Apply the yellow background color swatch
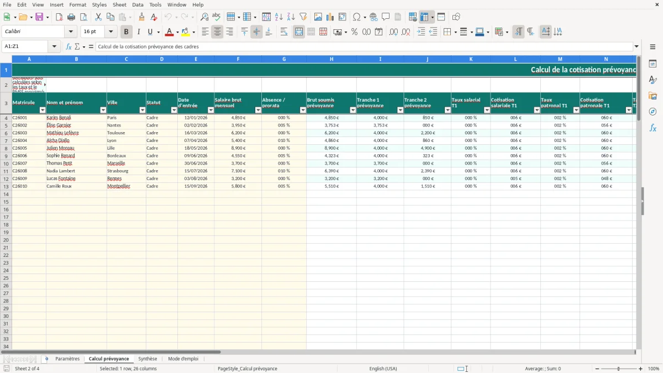 tap(186, 32)
